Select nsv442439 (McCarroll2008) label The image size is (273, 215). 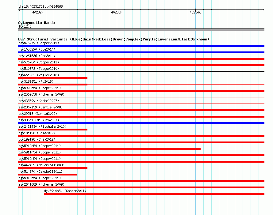point(41,165)
